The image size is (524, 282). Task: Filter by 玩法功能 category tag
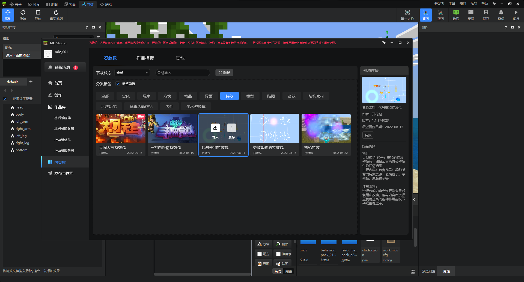pyautogui.click(x=109, y=107)
